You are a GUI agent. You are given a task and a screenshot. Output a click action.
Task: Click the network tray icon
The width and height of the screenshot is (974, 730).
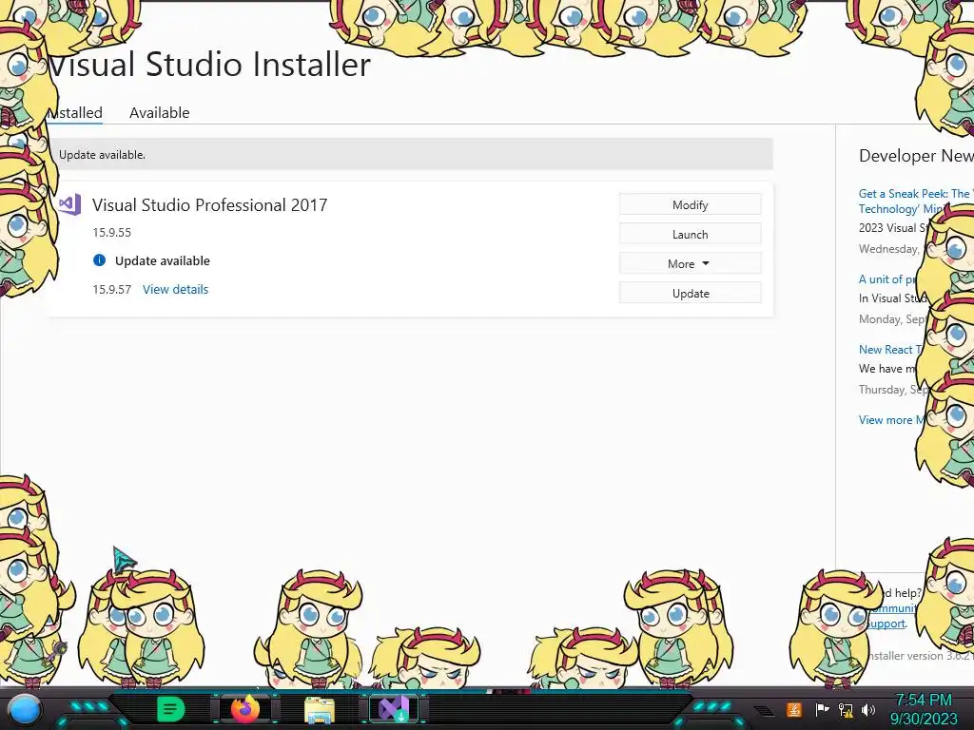pos(846,709)
